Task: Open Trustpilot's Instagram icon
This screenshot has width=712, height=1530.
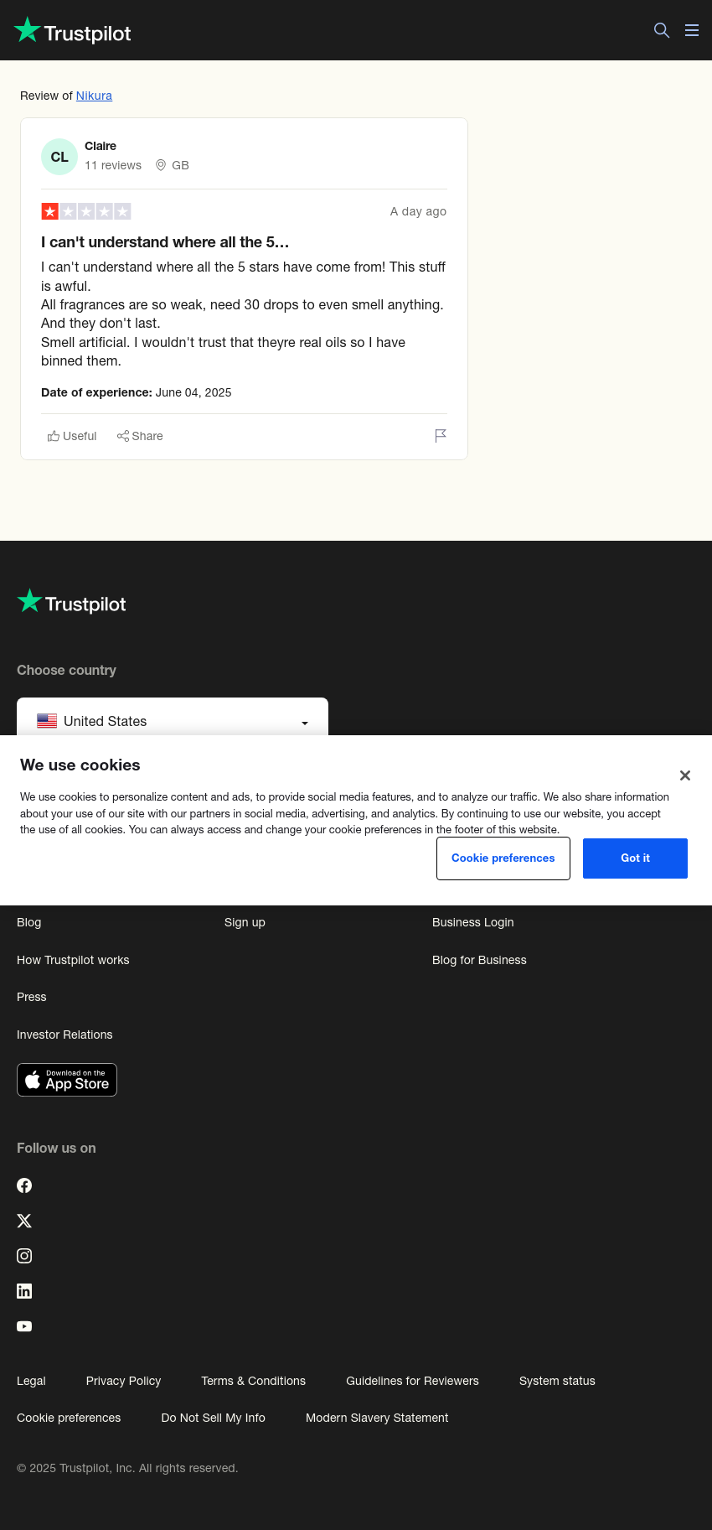Action: coord(24,1256)
